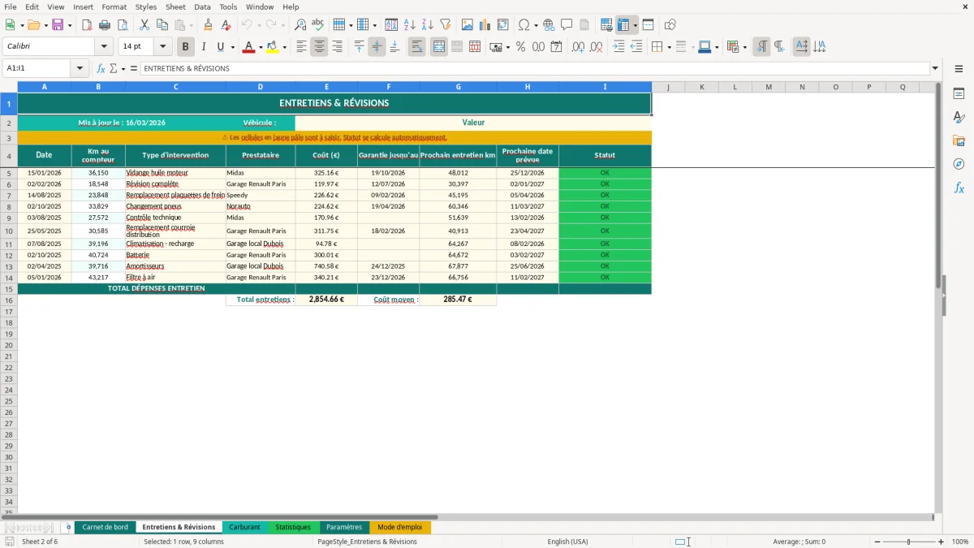Switch to Mode d'emploi sheet tab

pos(399,527)
